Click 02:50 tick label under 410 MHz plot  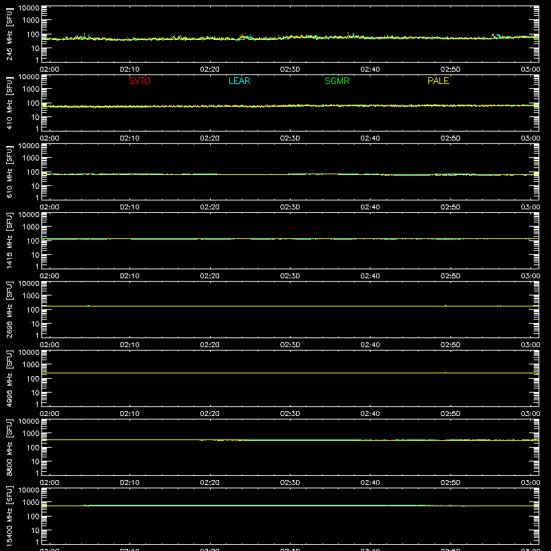pos(450,138)
